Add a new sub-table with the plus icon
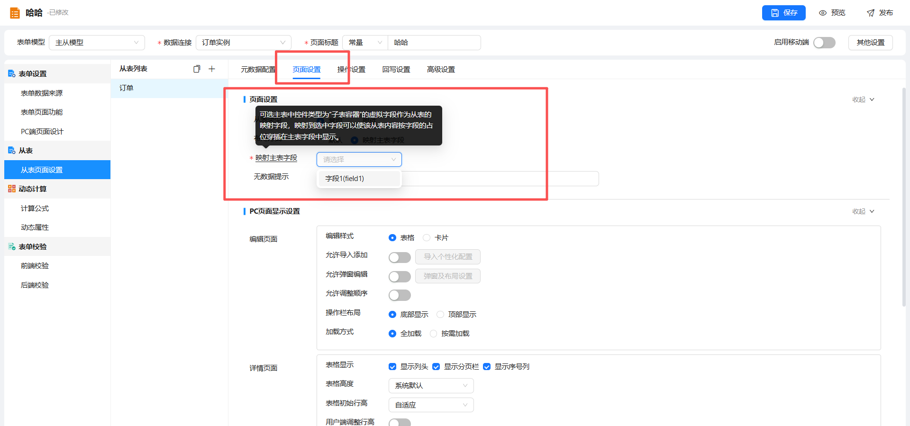The width and height of the screenshot is (910, 426). click(x=212, y=69)
